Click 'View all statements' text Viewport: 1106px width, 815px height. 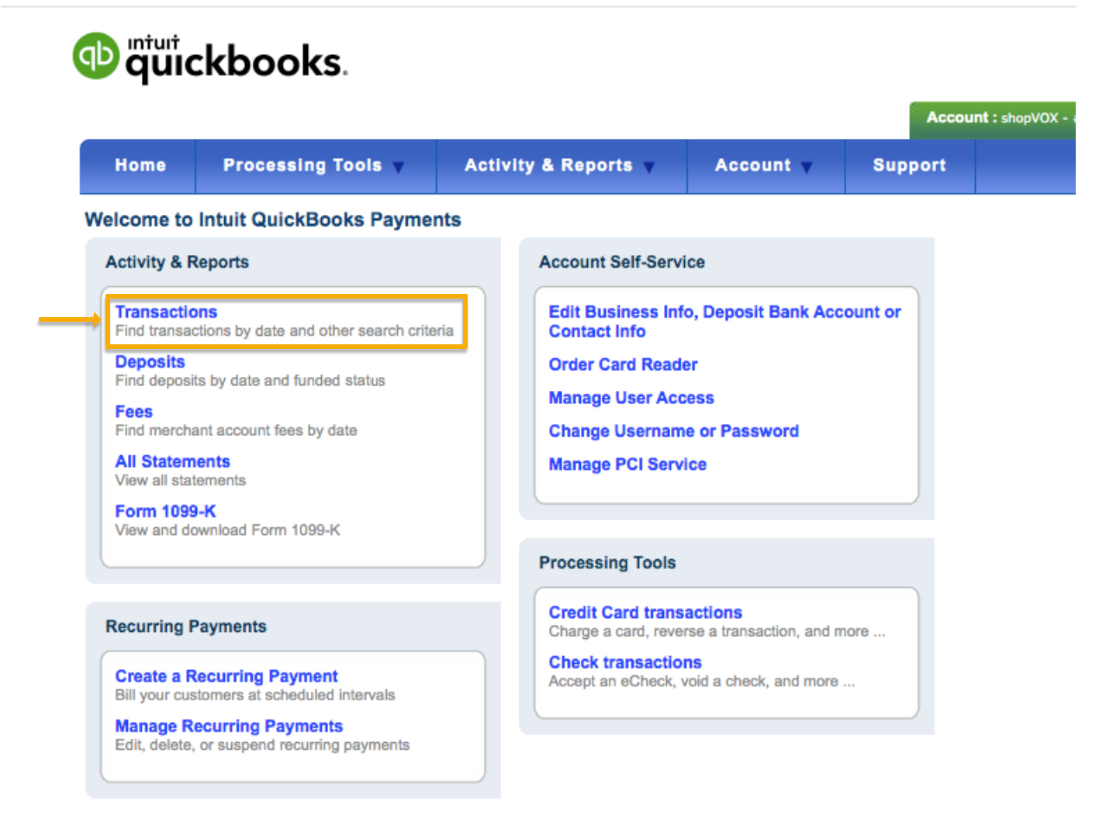point(180,481)
